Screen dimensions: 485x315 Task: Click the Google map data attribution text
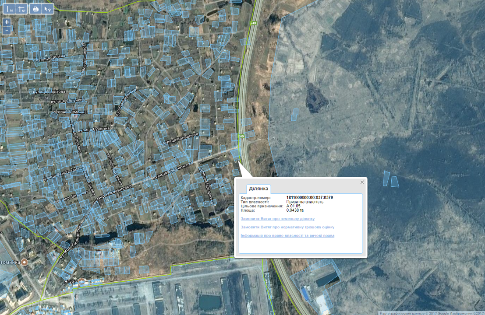pos(432,313)
